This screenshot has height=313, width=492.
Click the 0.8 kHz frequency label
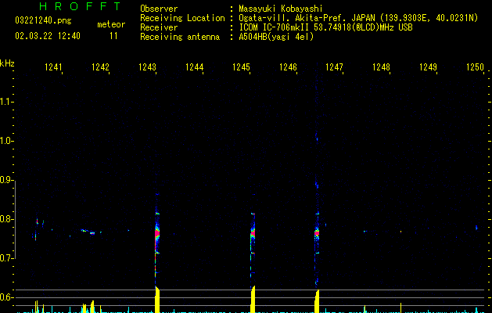6,219
